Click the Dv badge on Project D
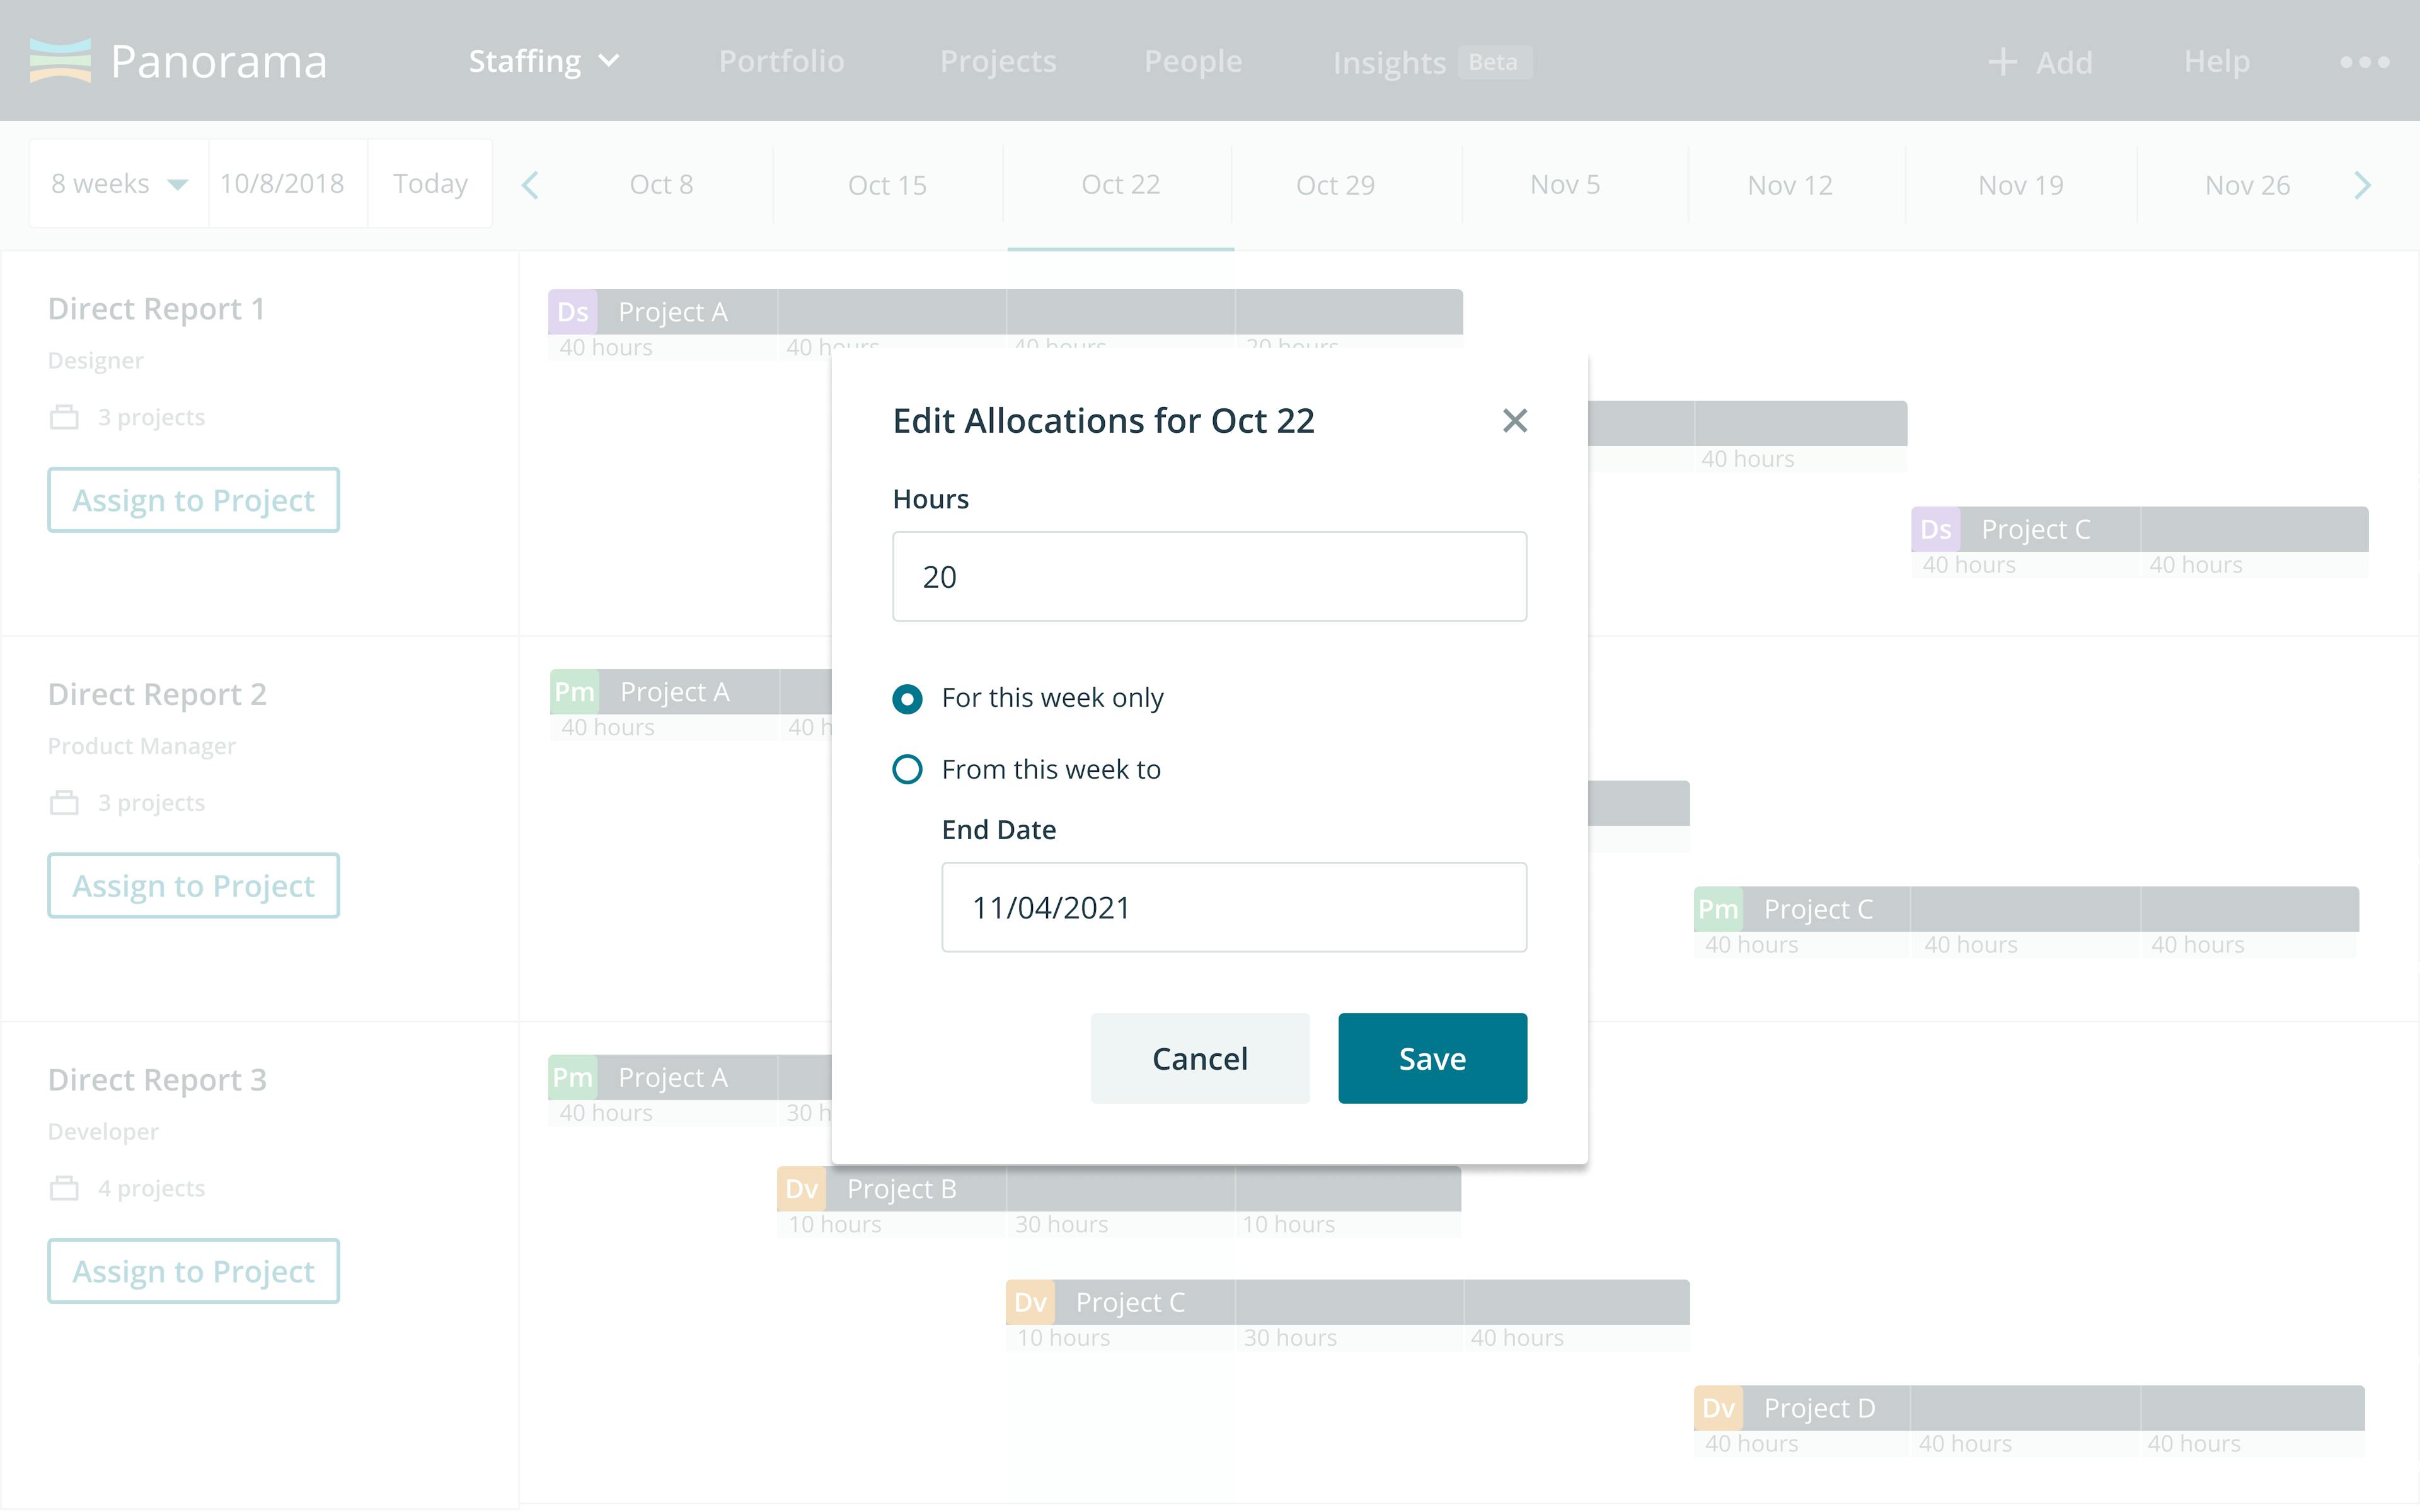The height and width of the screenshot is (1512, 2420). pos(1719,1407)
